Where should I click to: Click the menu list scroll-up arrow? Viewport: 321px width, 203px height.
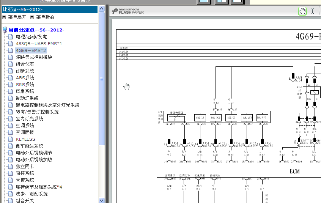pos(102,9)
